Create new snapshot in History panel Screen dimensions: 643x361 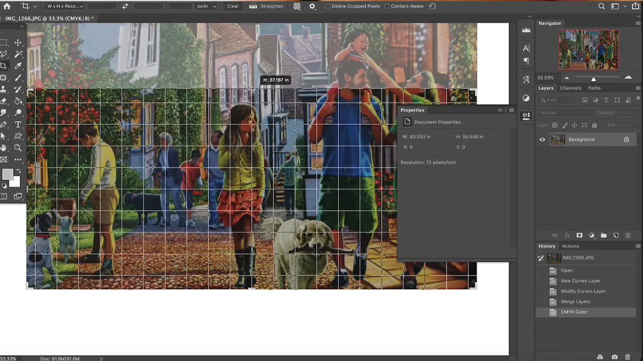pos(614,357)
